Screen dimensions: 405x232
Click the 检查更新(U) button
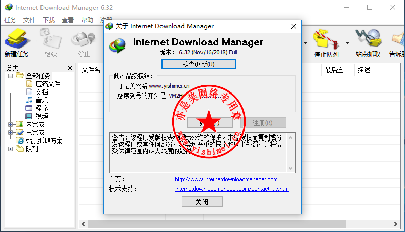pos(198,64)
